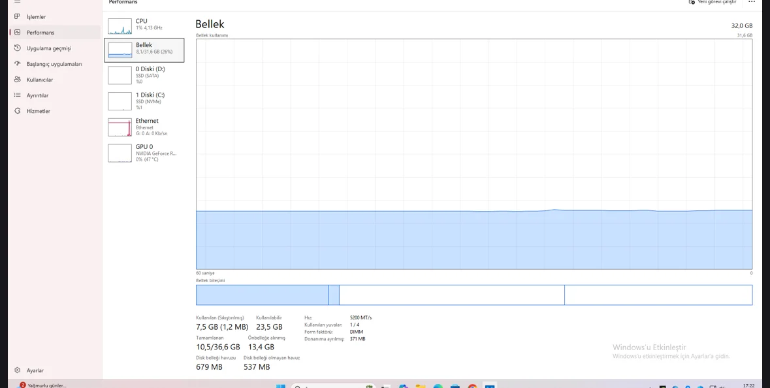Image resolution: width=770 pixels, height=388 pixels.
Task: Click the Kullanılan yuvalar: label
Action: coord(323,325)
